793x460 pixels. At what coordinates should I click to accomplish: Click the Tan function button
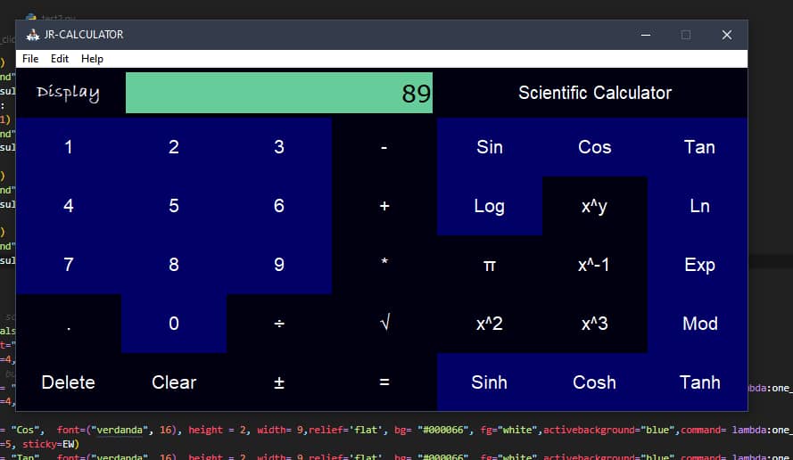(x=699, y=147)
